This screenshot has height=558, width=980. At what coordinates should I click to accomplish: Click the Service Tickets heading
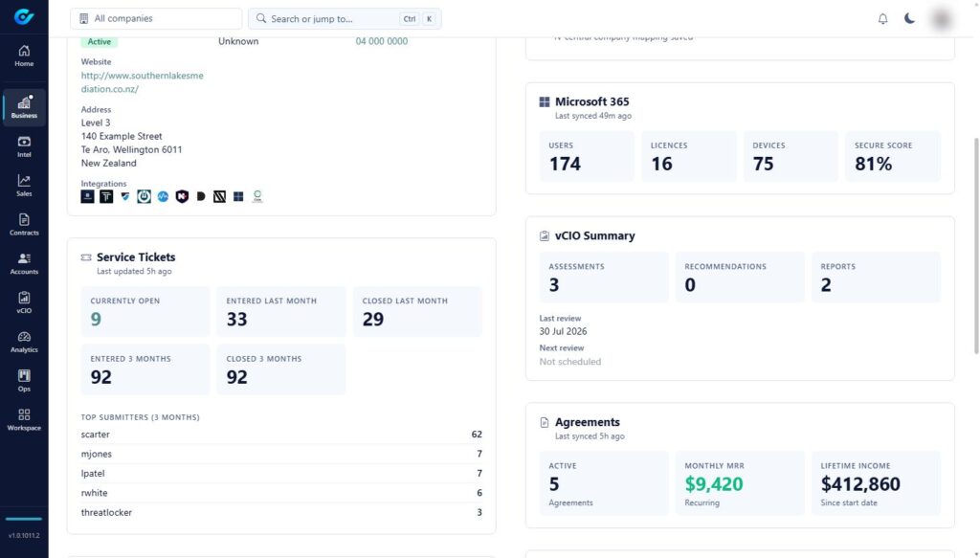click(136, 257)
